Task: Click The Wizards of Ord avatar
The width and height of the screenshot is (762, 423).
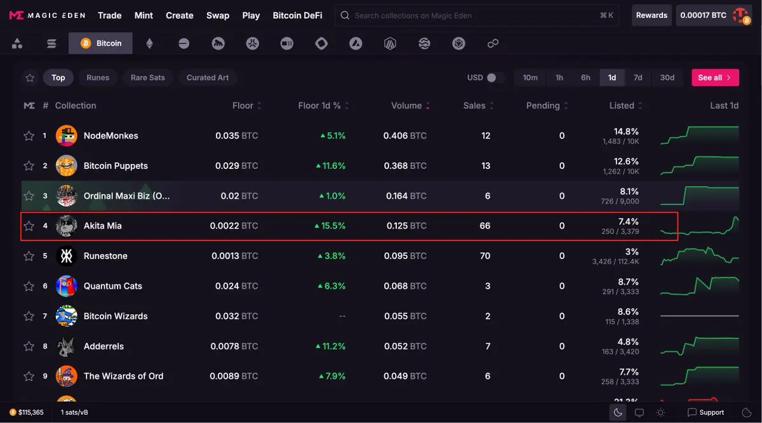Action: coord(66,376)
